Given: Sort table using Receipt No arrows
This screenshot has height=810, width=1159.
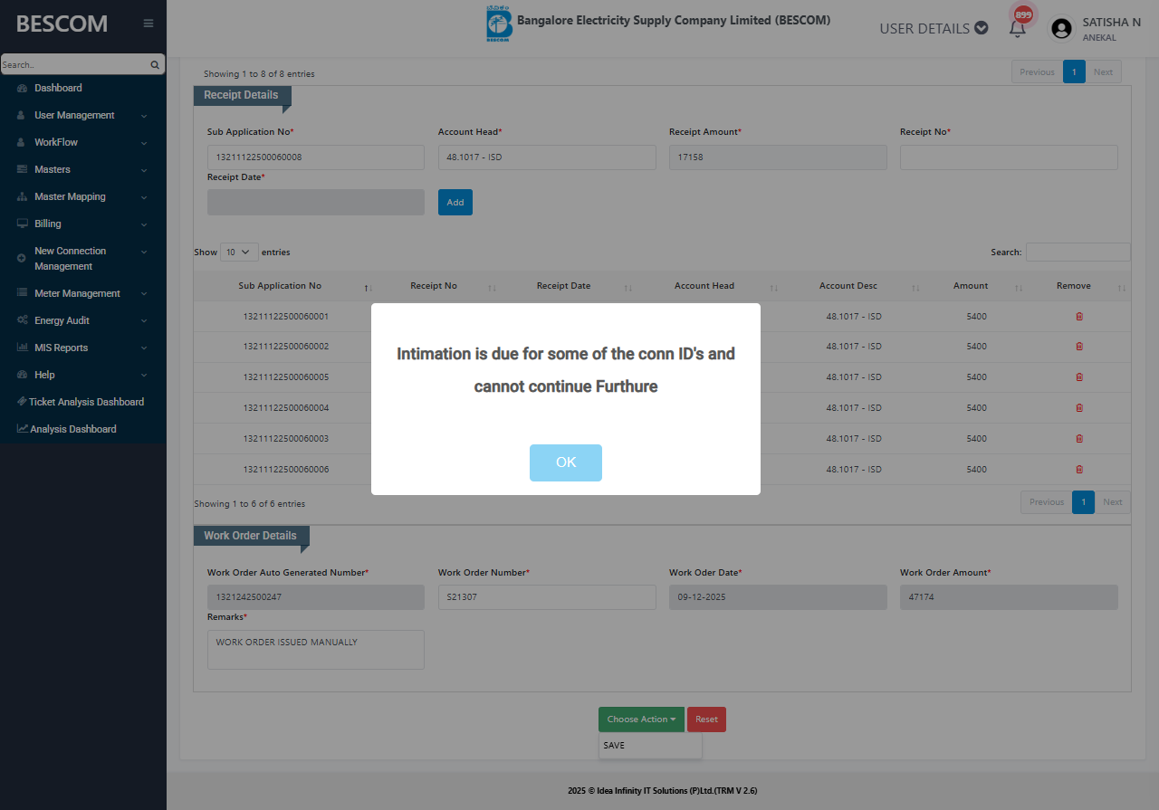Looking at the screenshot, I should click(492, 287).
